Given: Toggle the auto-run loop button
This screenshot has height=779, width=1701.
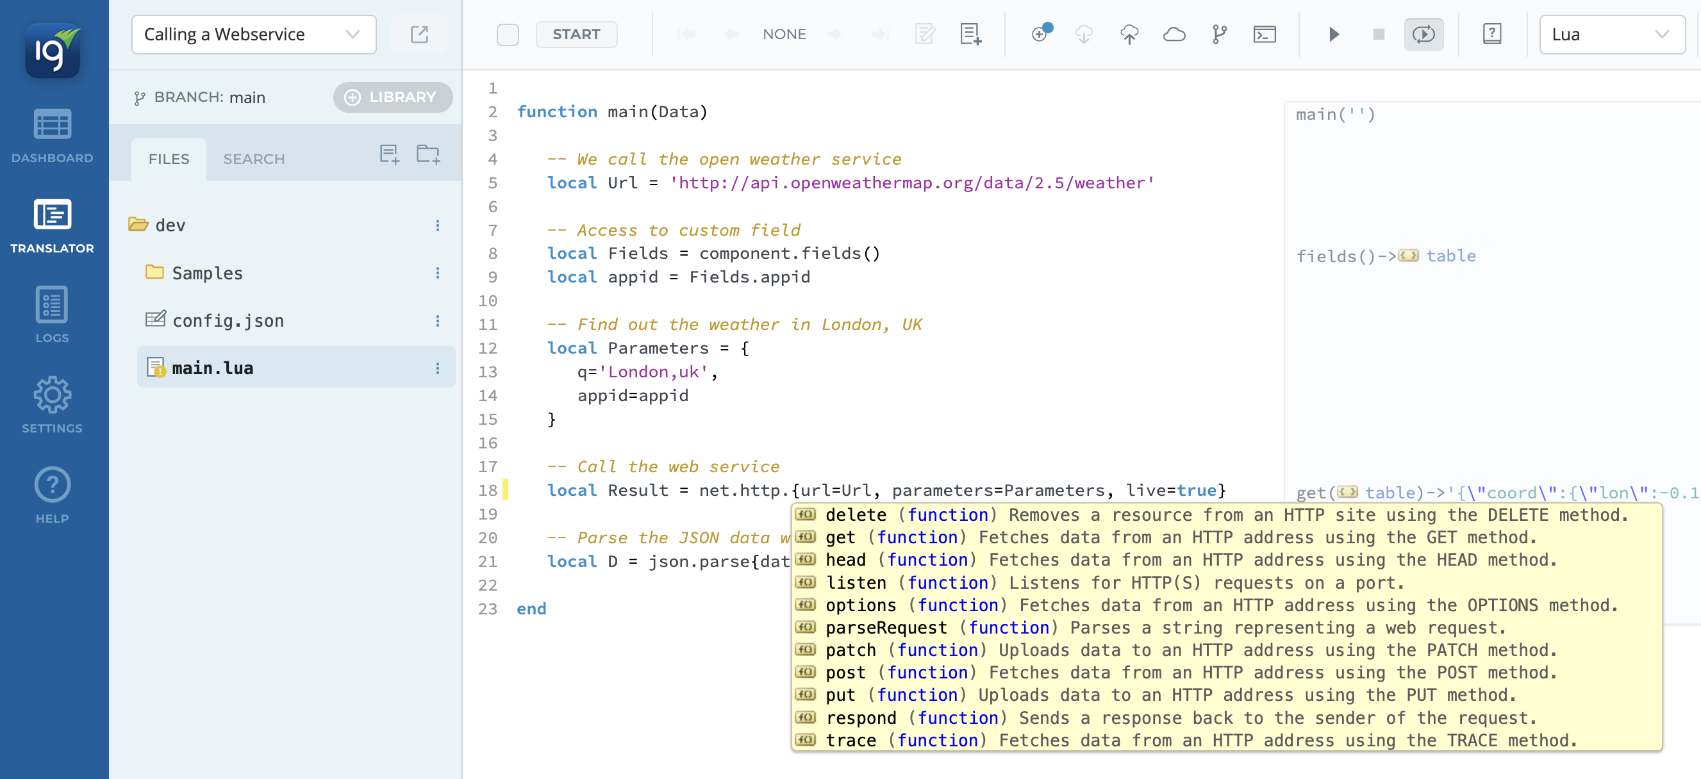Looking at the screenshot, I should coord(1423,35).
